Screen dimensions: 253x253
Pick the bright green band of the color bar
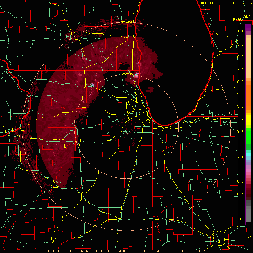[248, 135]
